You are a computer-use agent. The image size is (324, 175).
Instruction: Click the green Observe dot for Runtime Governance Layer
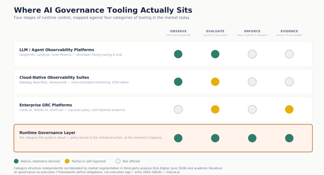click(178, 138)
